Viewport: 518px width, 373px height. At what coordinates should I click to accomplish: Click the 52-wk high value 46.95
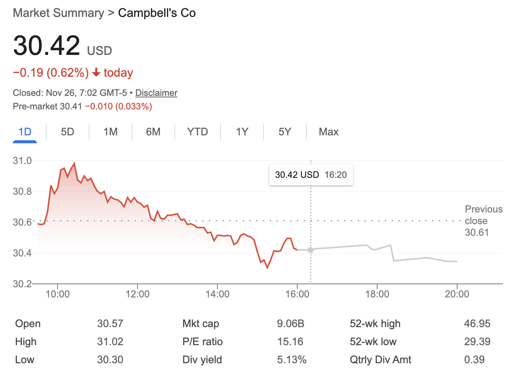click(478, 323)
